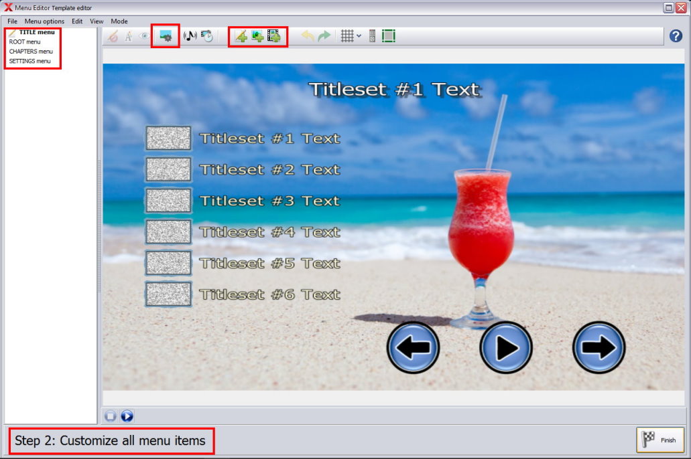Click the next (right arrow) menu button
Viewport: 691px width, 459px height.
599,348
